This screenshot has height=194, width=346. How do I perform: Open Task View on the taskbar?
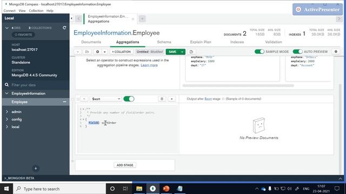click(x=125, y=189)
